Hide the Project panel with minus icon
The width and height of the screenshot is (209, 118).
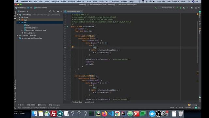pos(61,11)
